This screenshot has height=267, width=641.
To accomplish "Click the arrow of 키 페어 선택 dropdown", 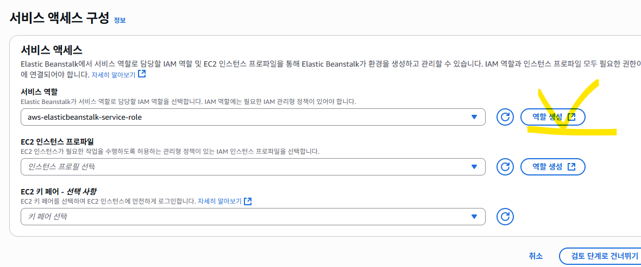I will 474,217.
